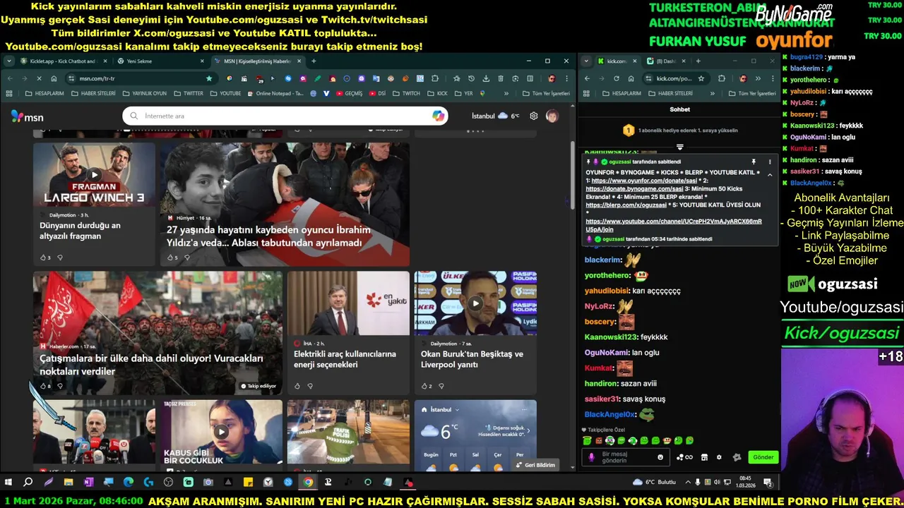Click the MSN logo

click(27, 116)
